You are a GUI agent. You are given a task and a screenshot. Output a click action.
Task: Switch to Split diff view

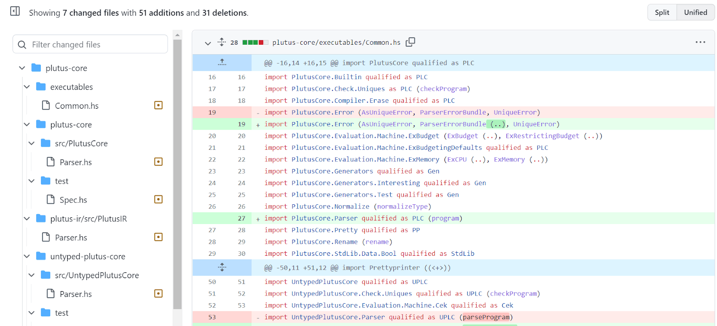(662, 13)
